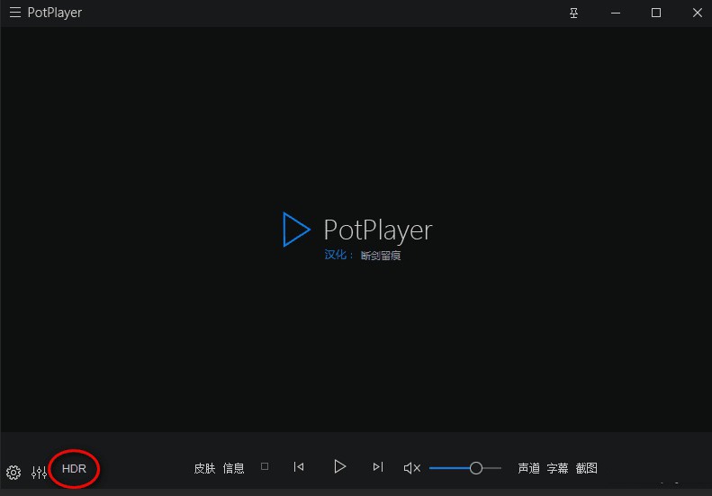Click the volume slider handle

coord(476,468)
